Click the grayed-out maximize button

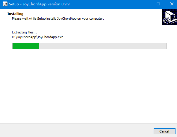pyautogui.click(x=158, y=4)
